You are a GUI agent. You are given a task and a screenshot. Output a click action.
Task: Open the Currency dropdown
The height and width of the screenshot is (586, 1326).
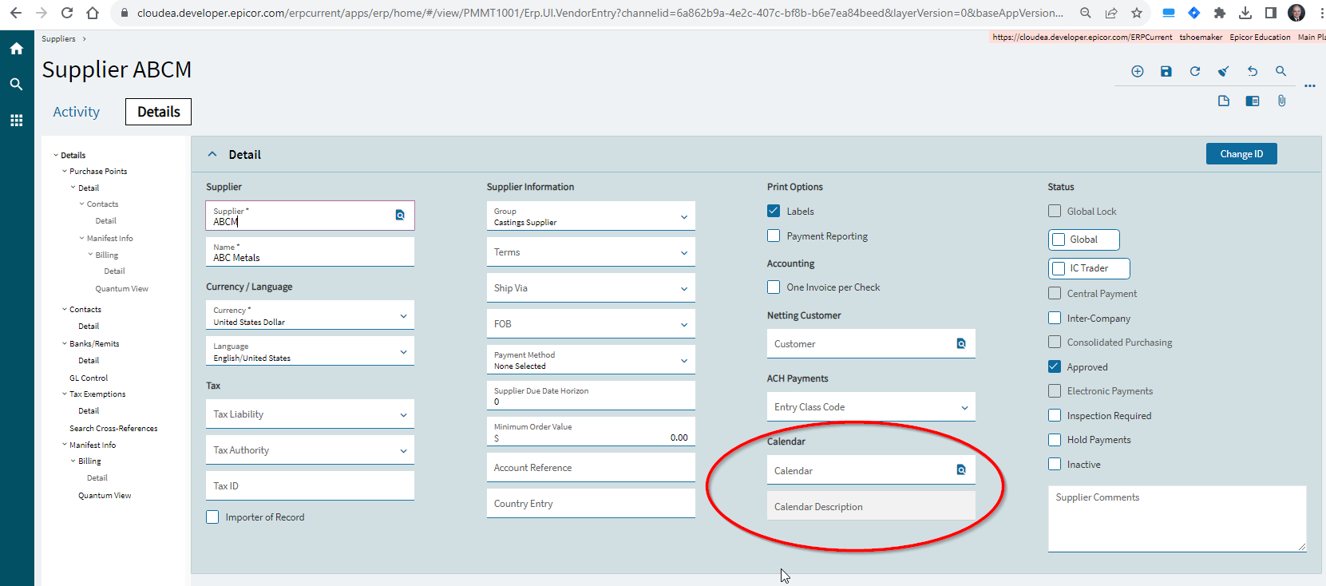[x=310, y=315]
